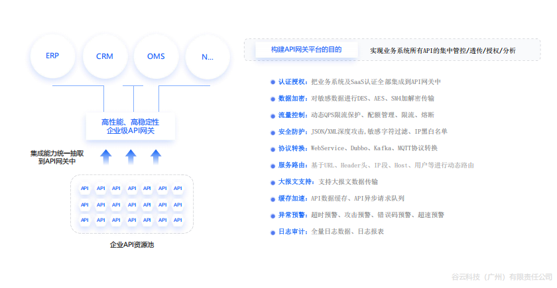Click the 企业API资源池 label

pos(131,245)
